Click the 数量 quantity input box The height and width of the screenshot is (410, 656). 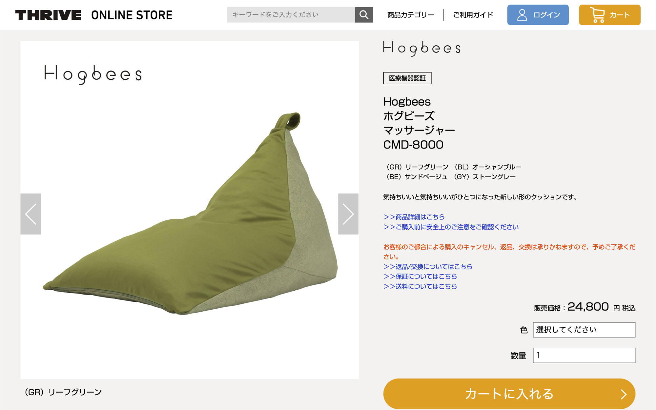tap(584, 355)
